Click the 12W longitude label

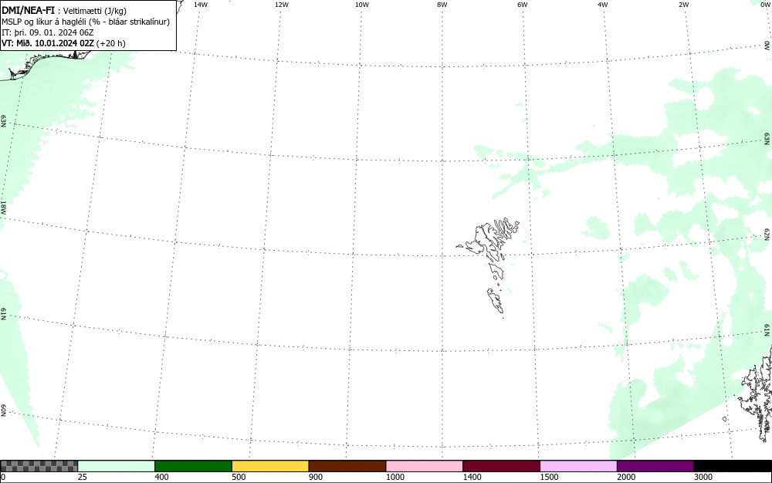(282, 5)
